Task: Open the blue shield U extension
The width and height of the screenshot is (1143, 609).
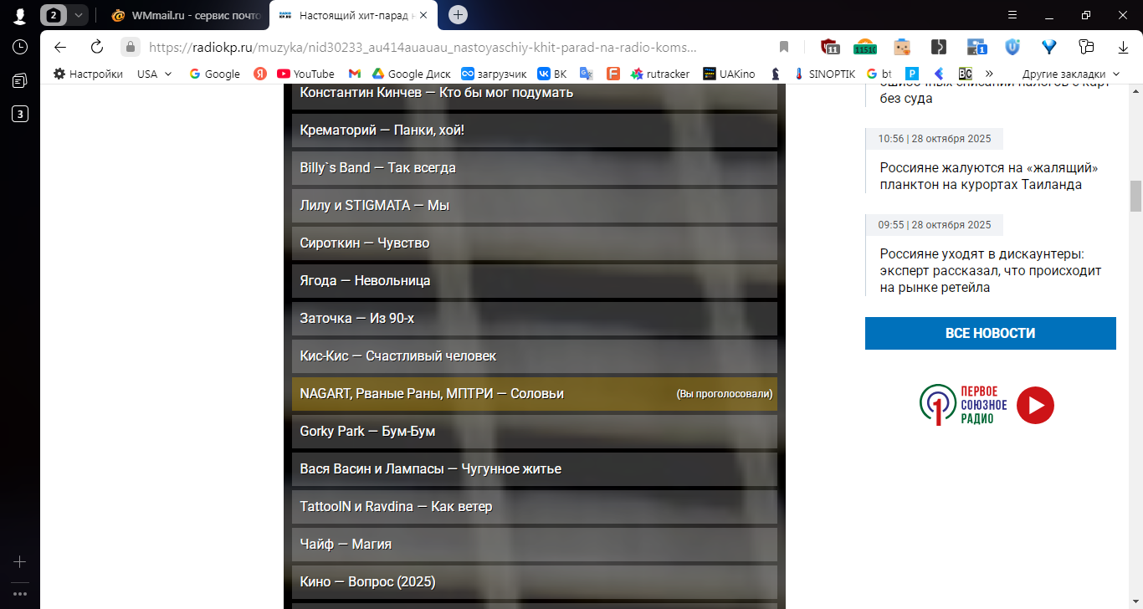Action: coord(1012,47)
